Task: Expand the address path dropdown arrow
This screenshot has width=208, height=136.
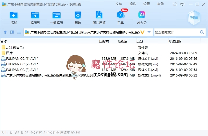Action: point(149,32)
